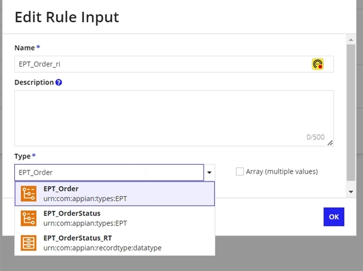Click the description box resize handle icon
The width and height of the screenshot is (363, 271).
coord(330,143)
